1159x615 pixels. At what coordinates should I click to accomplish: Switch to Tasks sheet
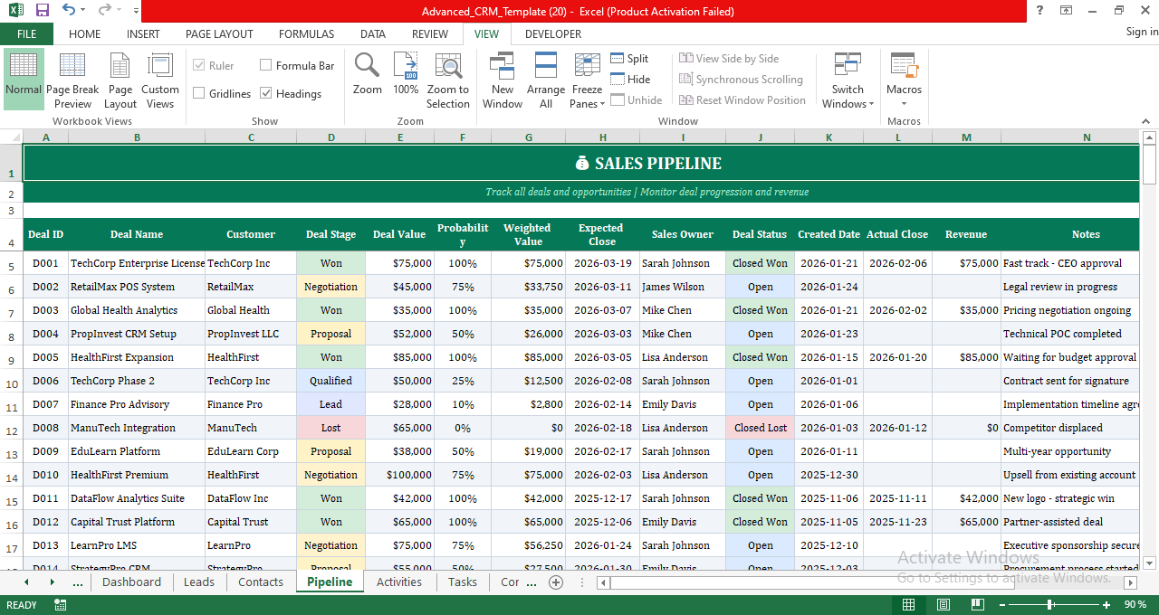463,582
